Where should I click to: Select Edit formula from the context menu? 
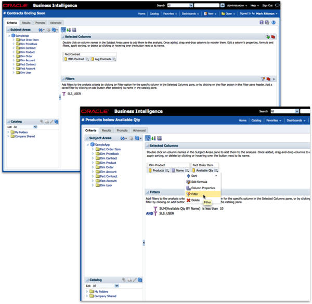click(x=203, y=182)
